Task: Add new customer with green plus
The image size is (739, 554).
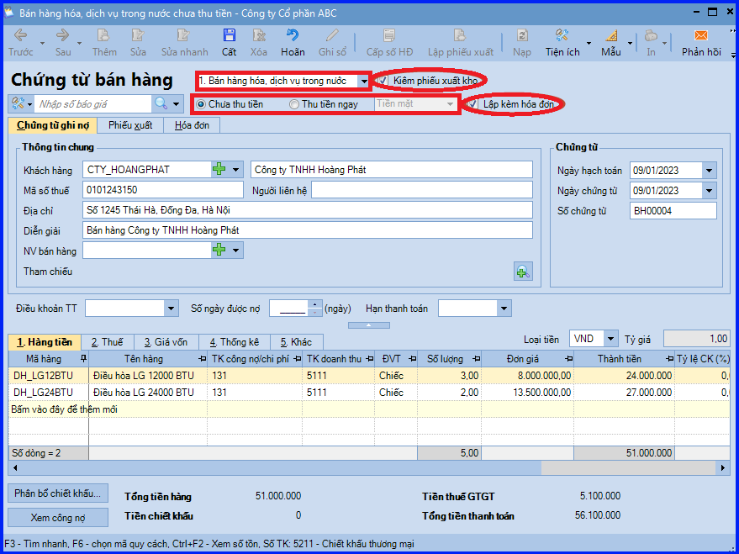Action: [x=219, y=169]
